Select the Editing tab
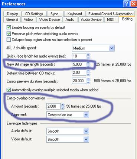Image resolution: width=137 pixels, height=159 pixels. pyautogui.click(x=127, y=19)
